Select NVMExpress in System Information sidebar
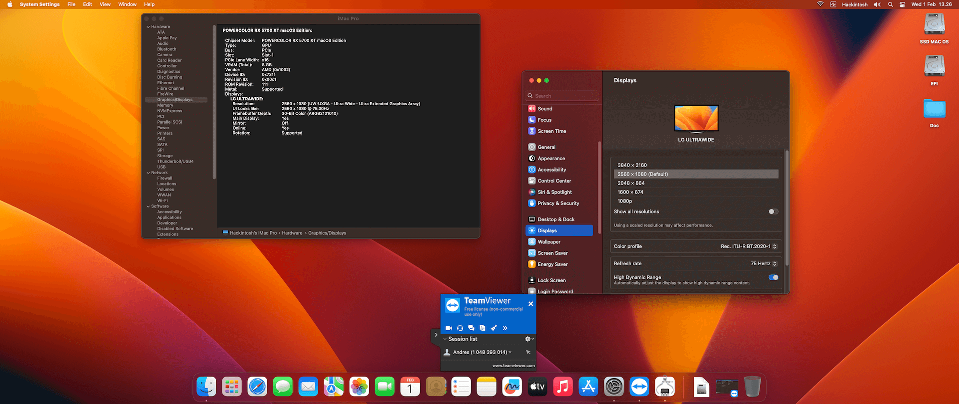The height and width of the screenshot is (404, 959). 170,111
